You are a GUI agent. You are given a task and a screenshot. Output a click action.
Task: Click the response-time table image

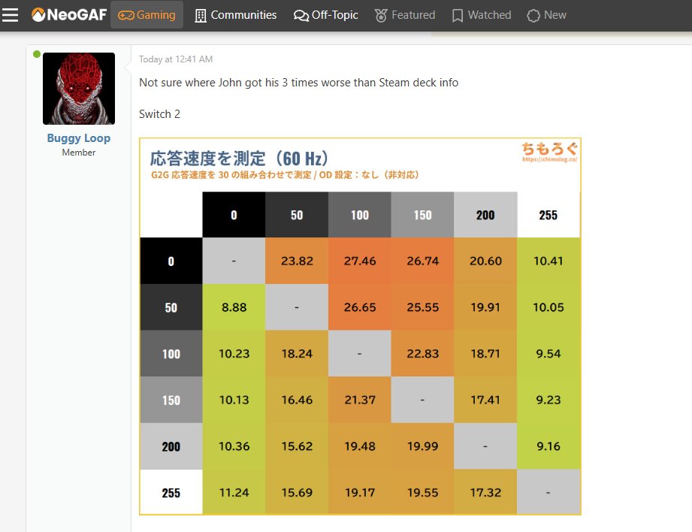(360, 326)
